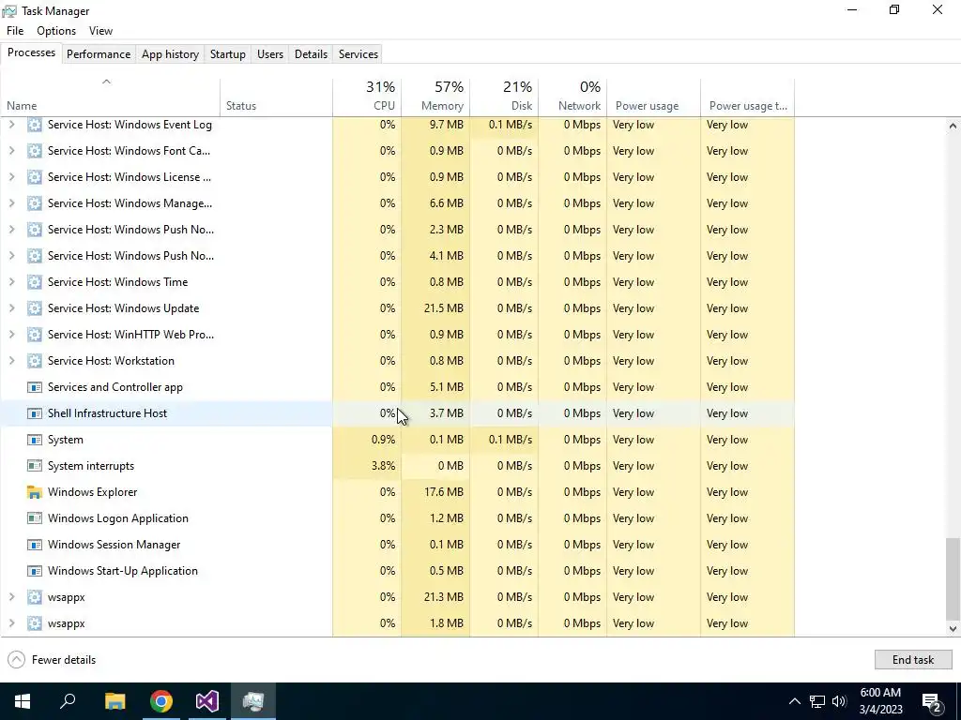The width and height of the screenshot is (961, 720).
Task: Switch to the Services tab
Action: (x=358, y=54)
